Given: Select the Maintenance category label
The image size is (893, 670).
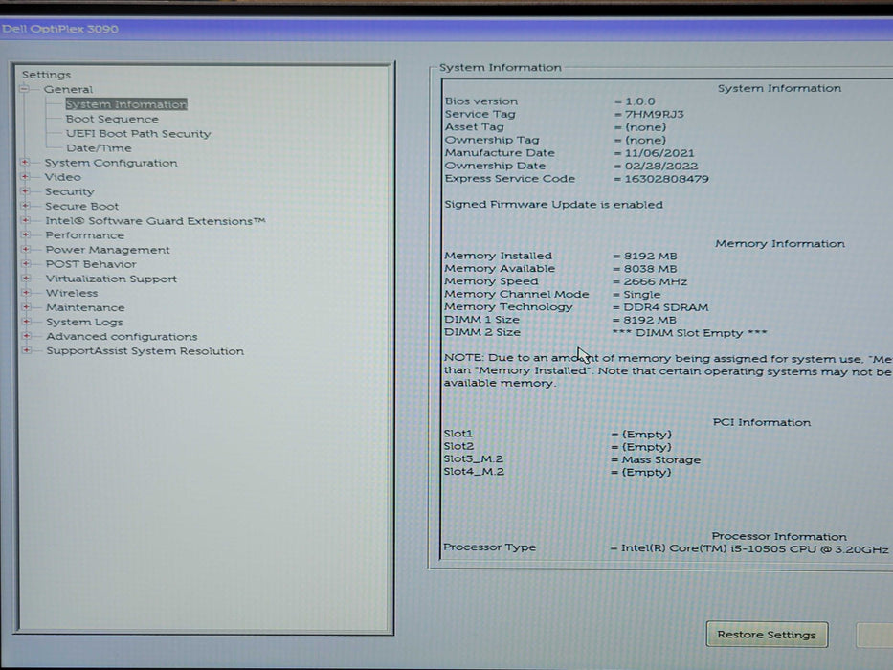Looking at the screenshot, I should tap(85, 307).
